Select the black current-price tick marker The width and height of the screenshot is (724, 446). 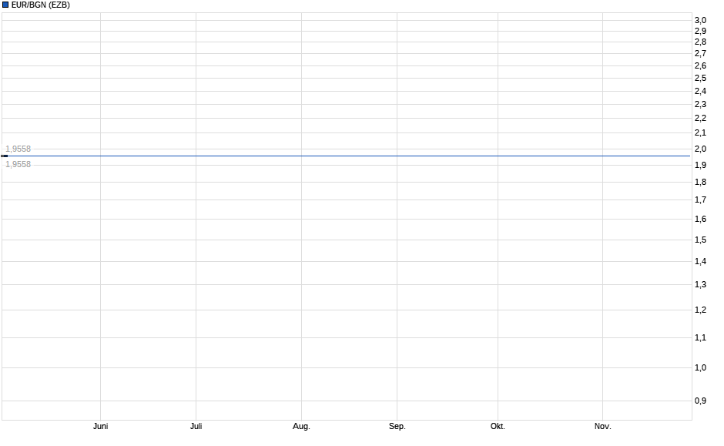pos(4,155)
